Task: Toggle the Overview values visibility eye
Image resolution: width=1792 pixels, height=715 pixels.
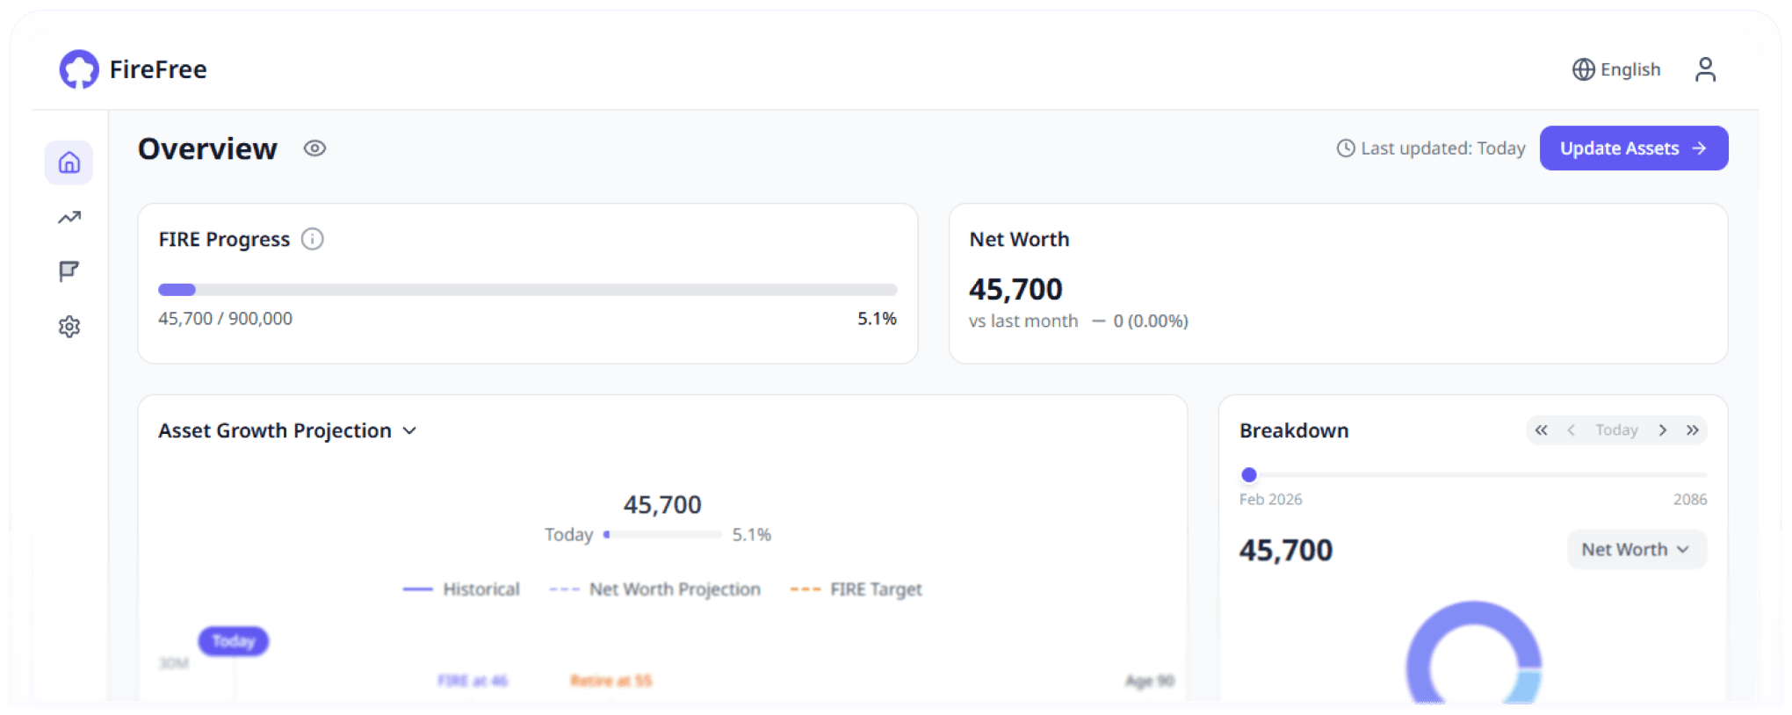Action: tap(314, 148)
